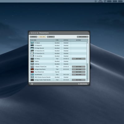Click the Type column header
This screenshot has width=124, height=124.
click(x=57, y=40)
